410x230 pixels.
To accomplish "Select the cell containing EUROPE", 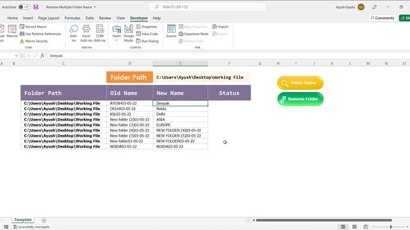I will (x=181, y=125).
